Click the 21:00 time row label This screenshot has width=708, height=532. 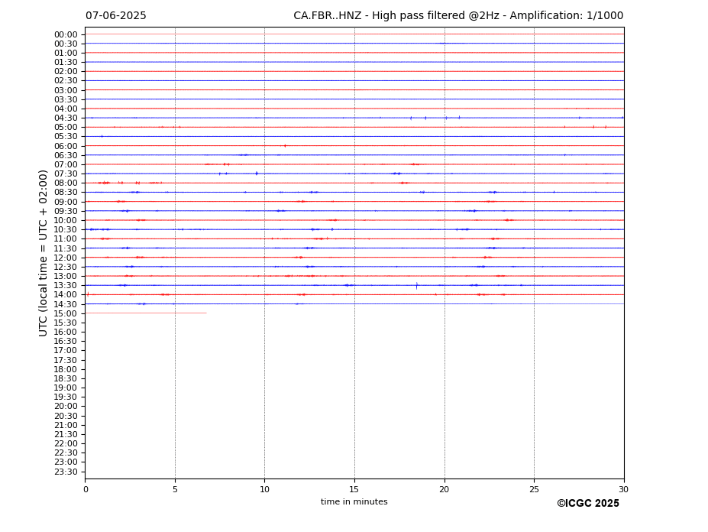(x=66, y=426)
